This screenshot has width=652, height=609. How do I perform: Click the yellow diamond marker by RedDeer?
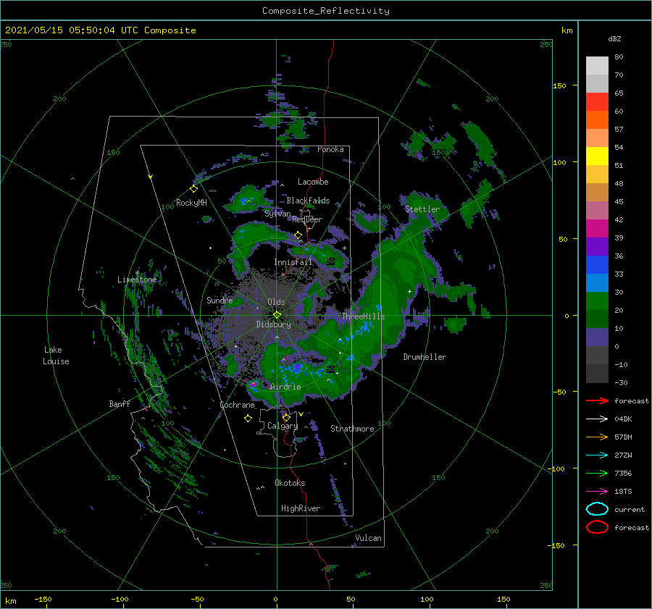click(x=298, y=235)
